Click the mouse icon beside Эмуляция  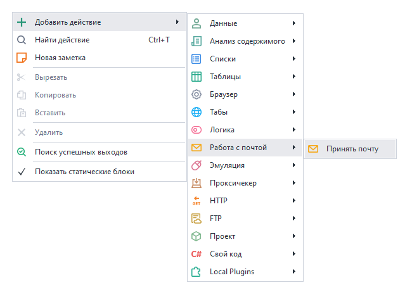click(196, 165)
